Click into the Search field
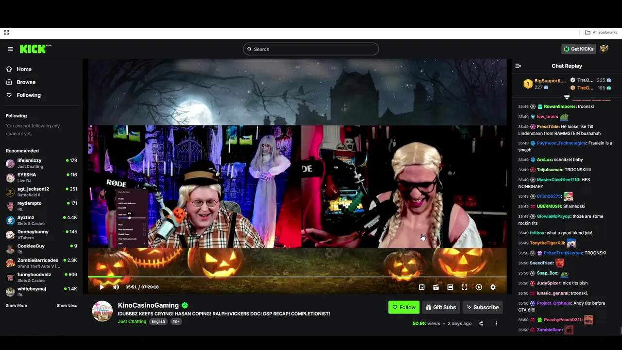The image size is (622, 350). click(x=311, y=49)
